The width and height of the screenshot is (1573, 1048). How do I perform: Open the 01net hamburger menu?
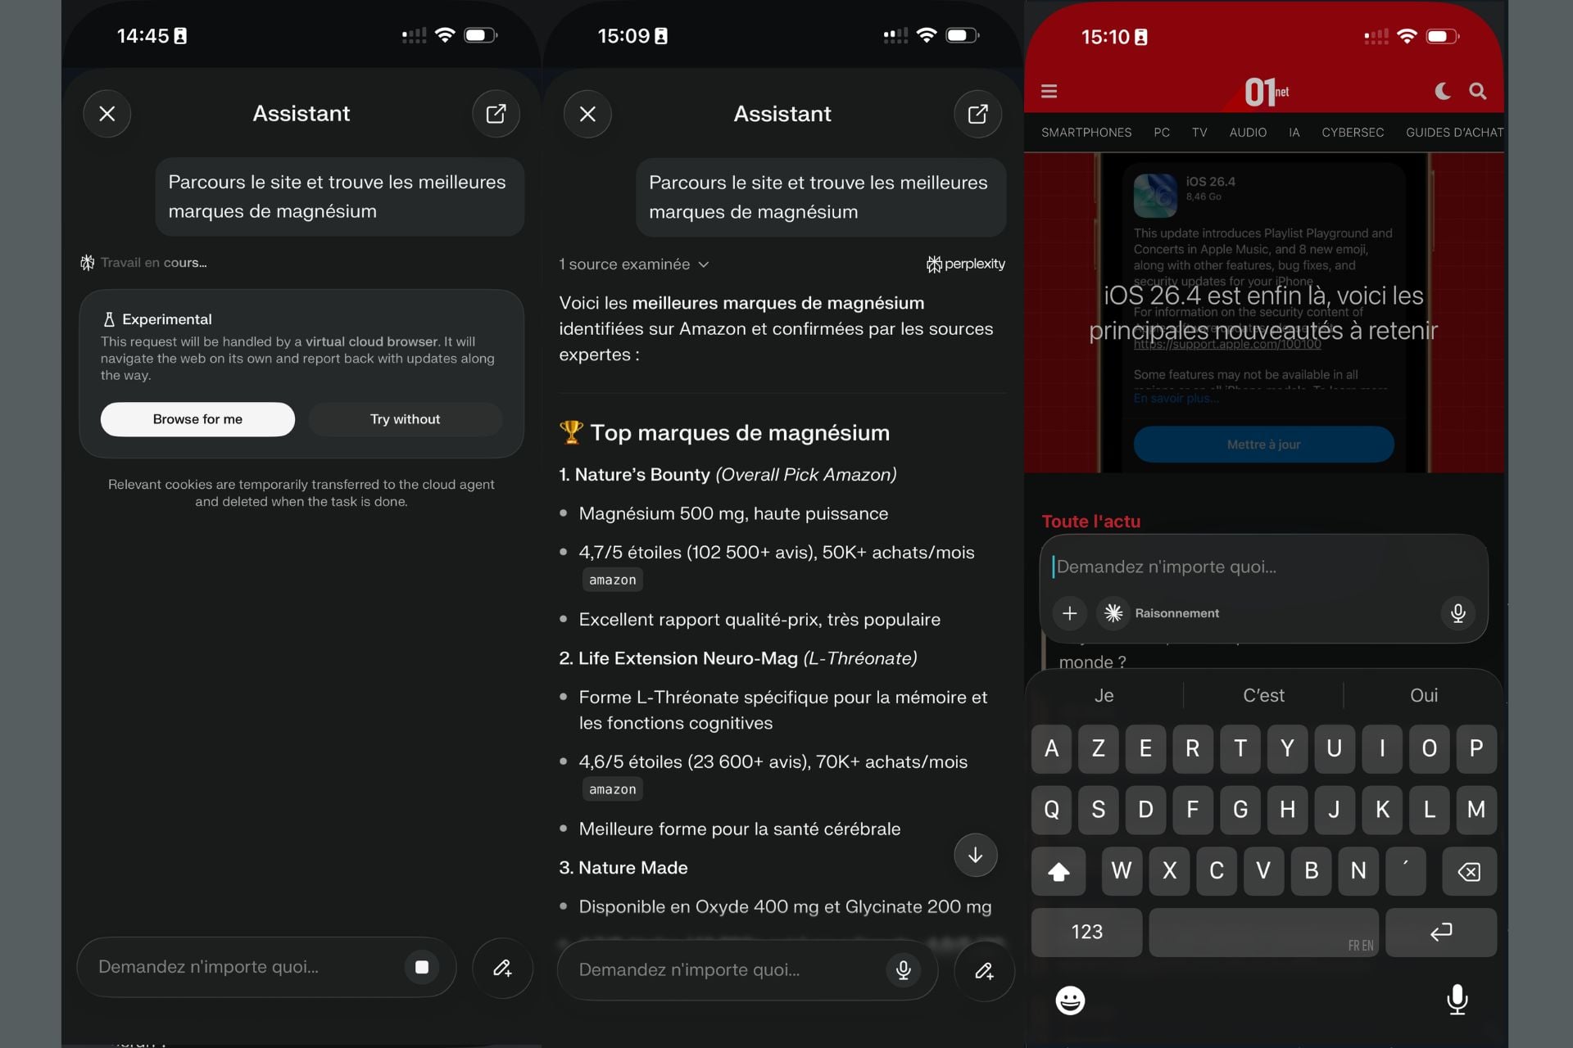(1049, 91)
